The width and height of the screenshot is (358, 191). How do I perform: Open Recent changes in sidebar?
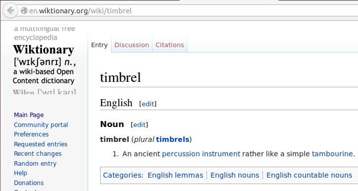pyautogui.click(x=38, y=153)
